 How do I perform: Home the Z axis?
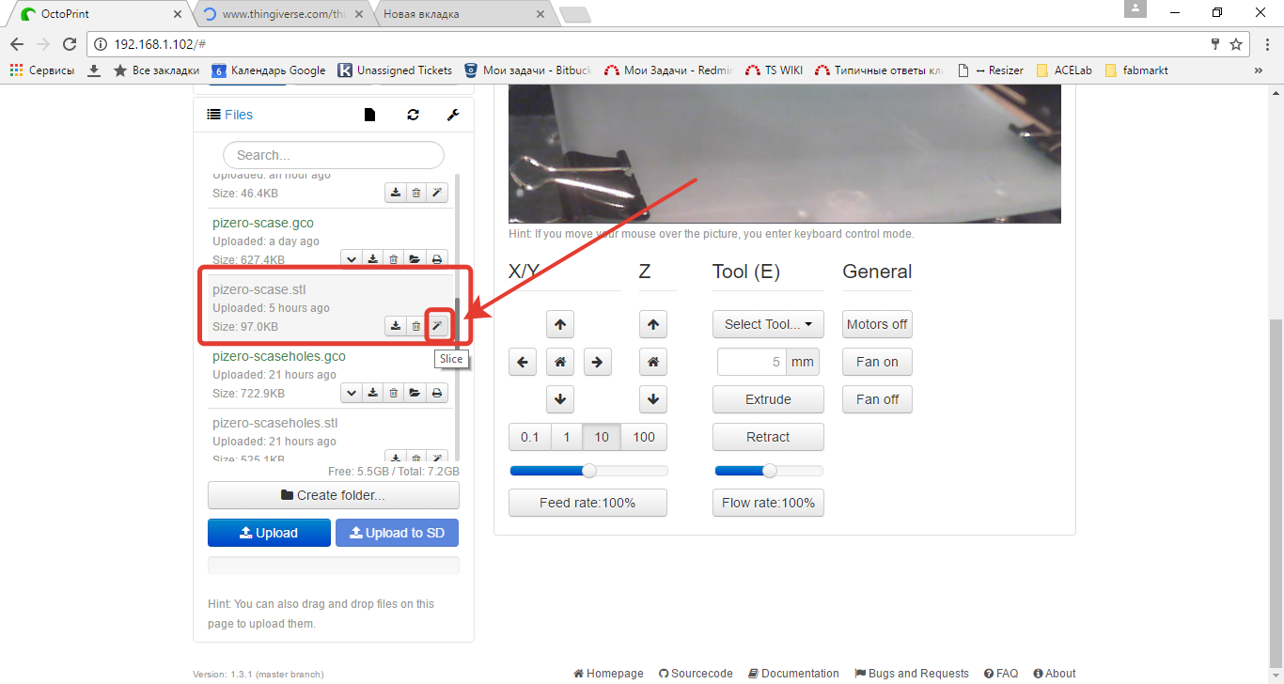[x=652, y=362]
